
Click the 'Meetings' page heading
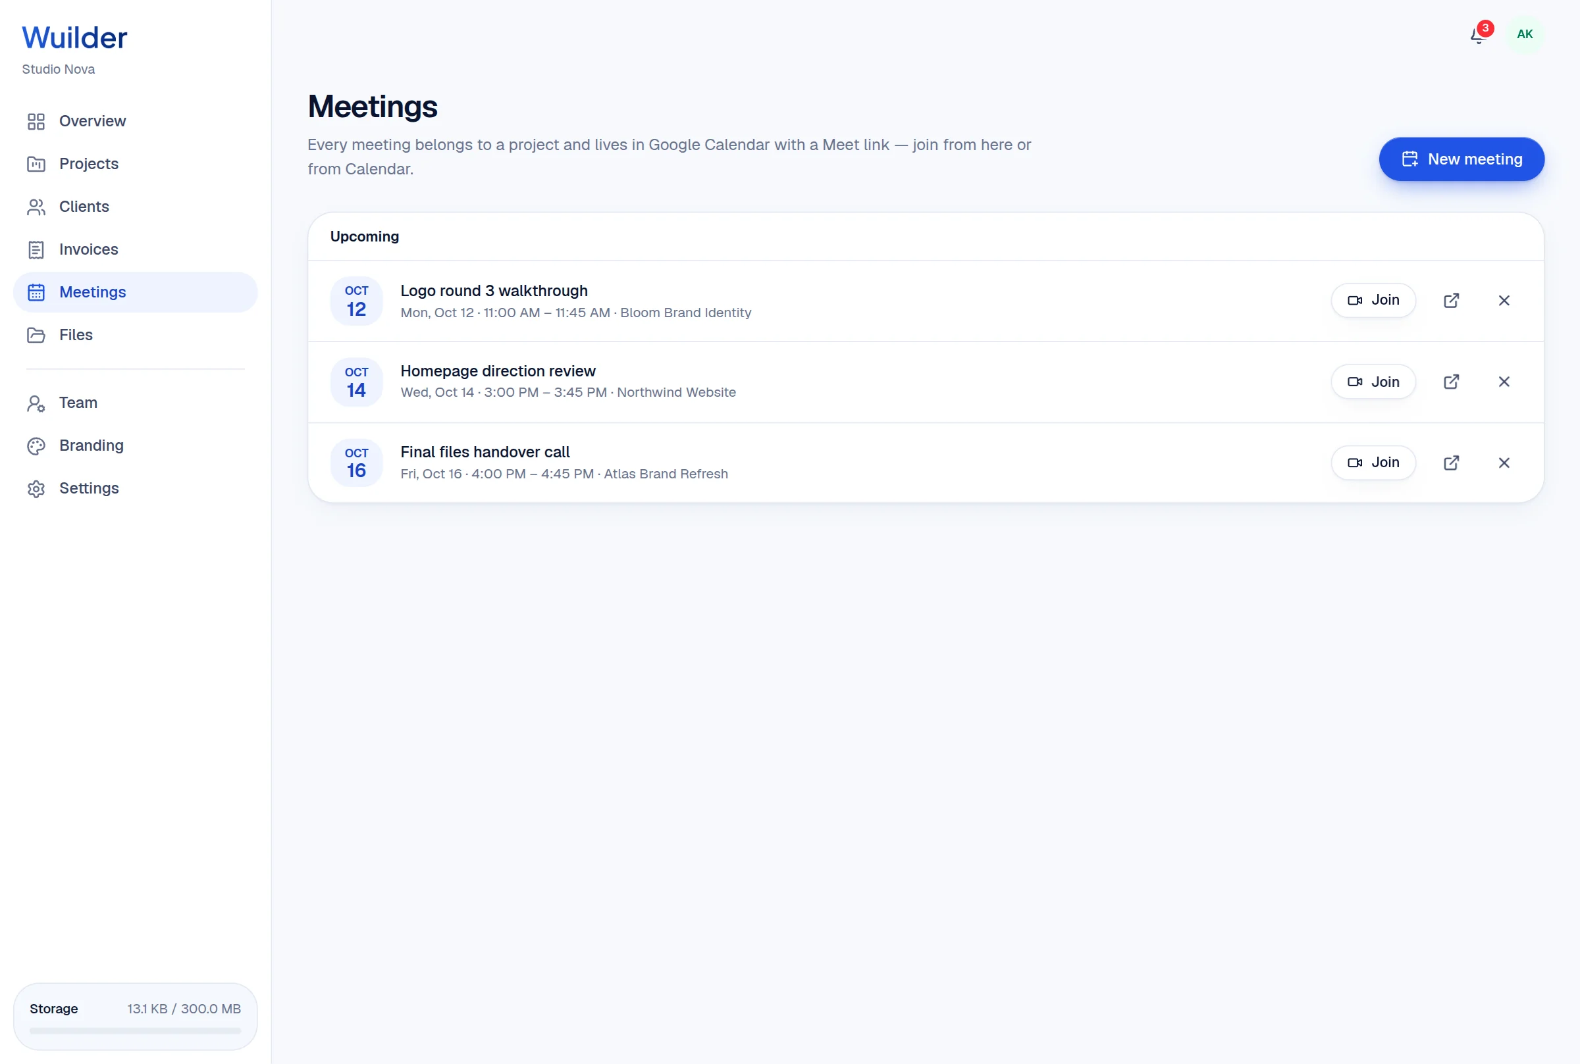pos(373,107)
